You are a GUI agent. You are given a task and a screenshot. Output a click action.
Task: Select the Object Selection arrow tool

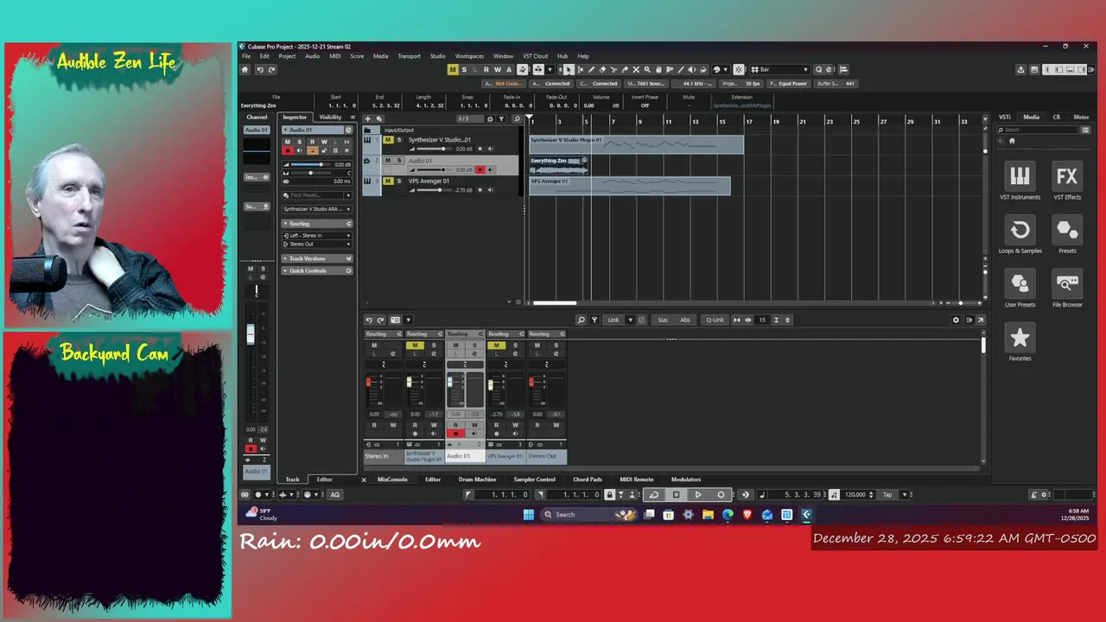click(569, 69)
